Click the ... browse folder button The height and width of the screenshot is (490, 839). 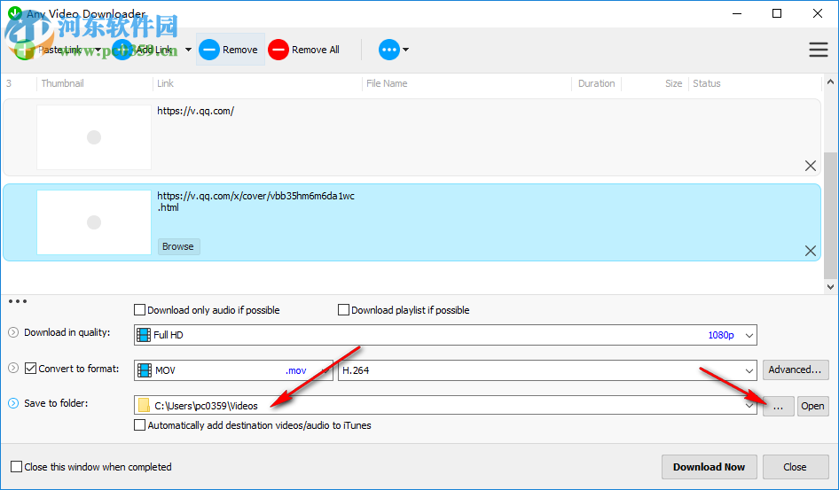point(778,406)
